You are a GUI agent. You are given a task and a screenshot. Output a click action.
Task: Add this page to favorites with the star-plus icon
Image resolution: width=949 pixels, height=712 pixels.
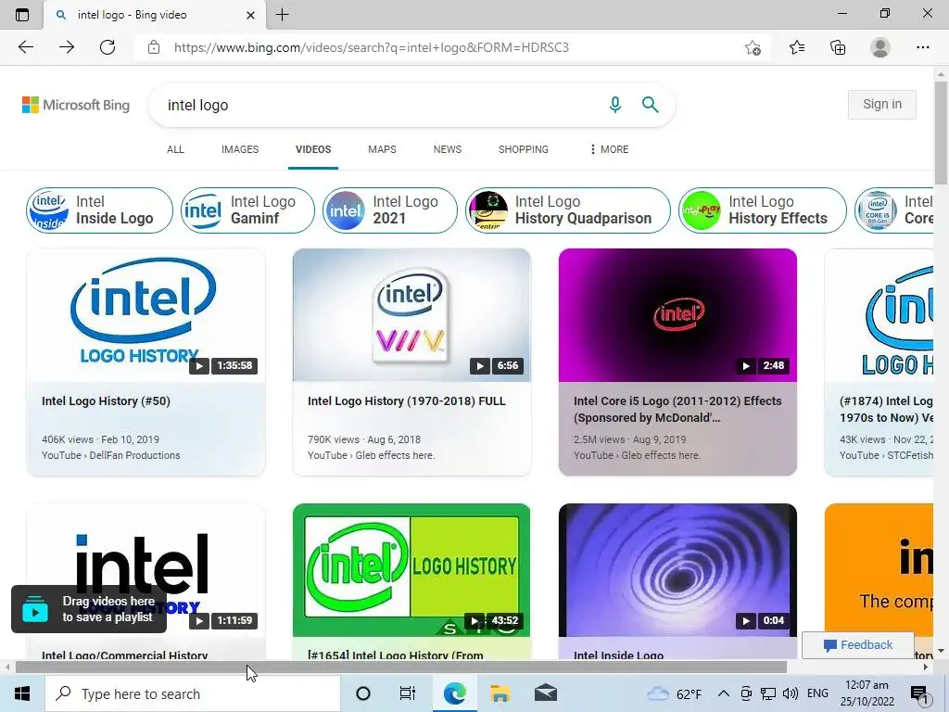753,47
